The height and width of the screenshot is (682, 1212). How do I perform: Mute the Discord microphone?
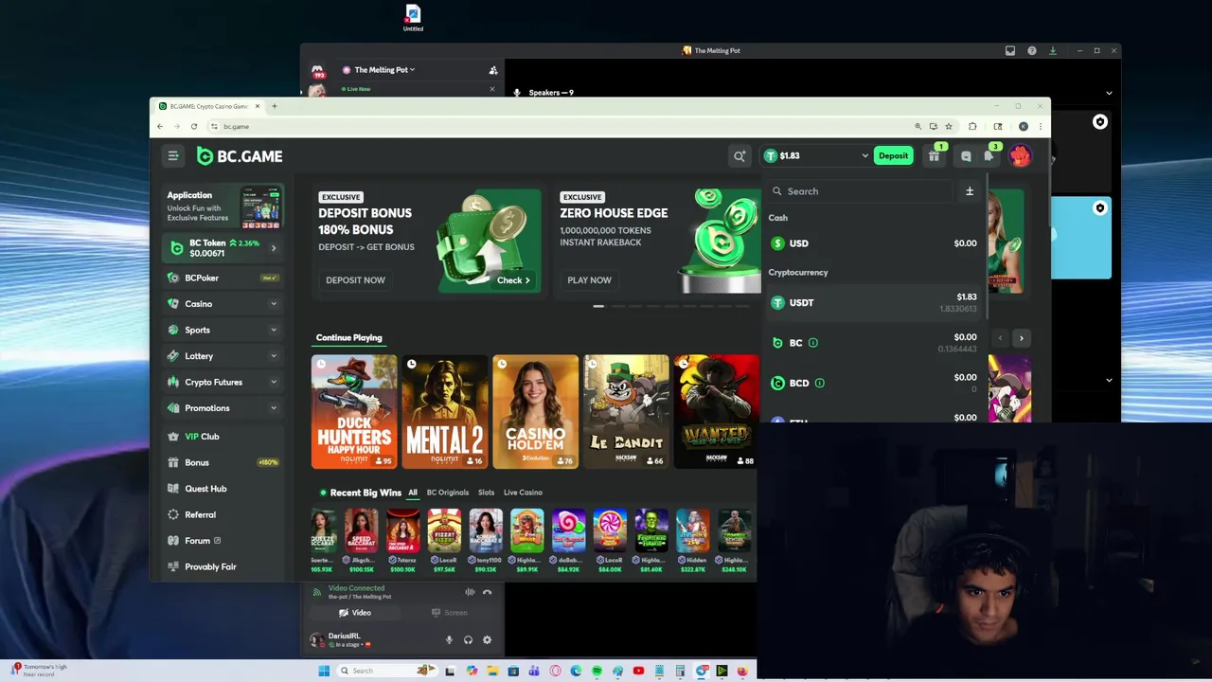click(x=449, y=640)
